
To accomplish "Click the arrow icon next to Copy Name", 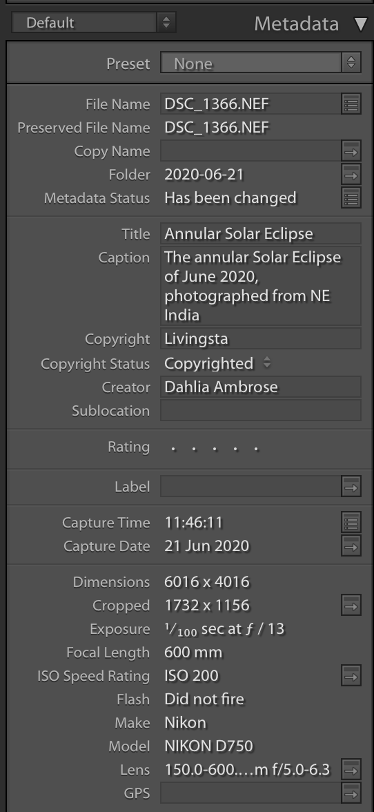I will 351,151.
